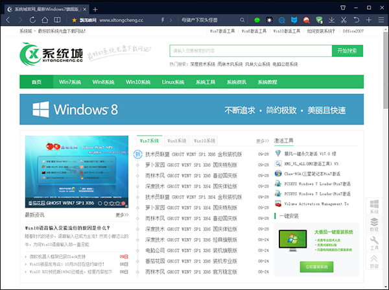Click the blue cat-face extension icon
Image resolution: width=389 pixels, height=290 pixels.
pyautogui.click(x=294, y=20)
